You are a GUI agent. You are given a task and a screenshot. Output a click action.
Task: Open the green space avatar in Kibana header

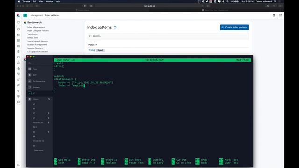[25, 15]
